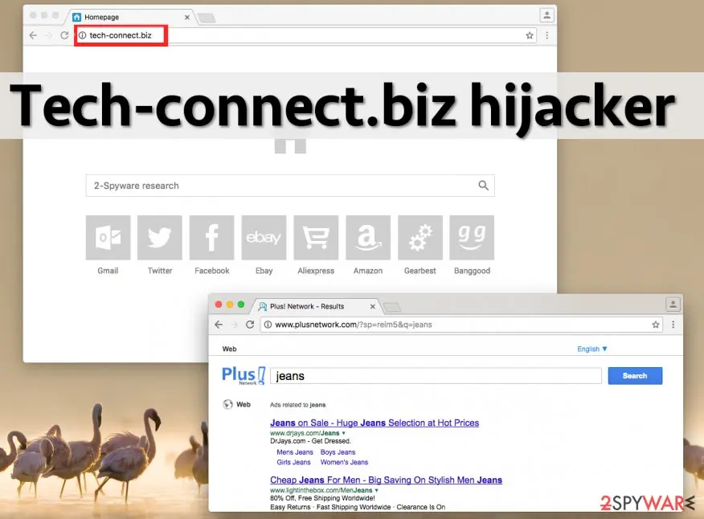704x519 pixels.
Task: Go back in the tech-connect.biz window
Action: pos(33,35)
